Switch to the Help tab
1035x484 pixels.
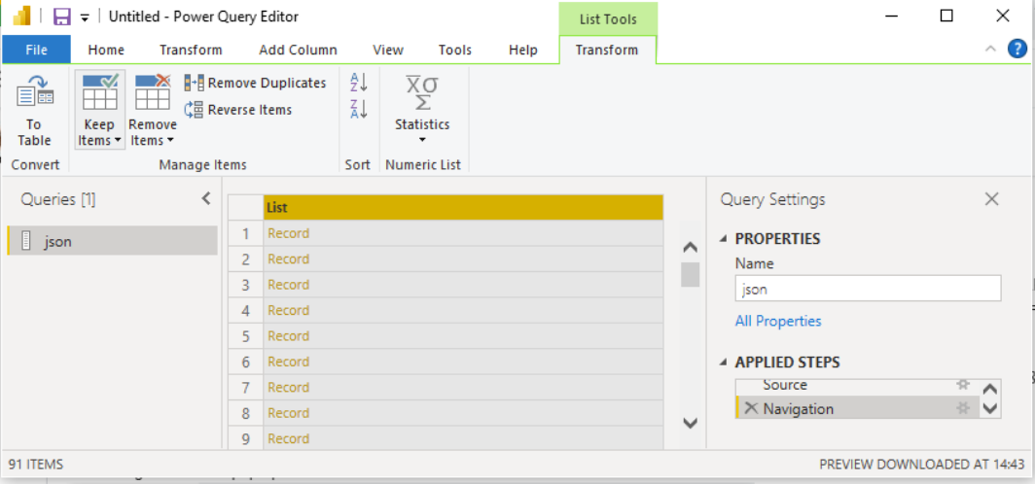(523, 51)
